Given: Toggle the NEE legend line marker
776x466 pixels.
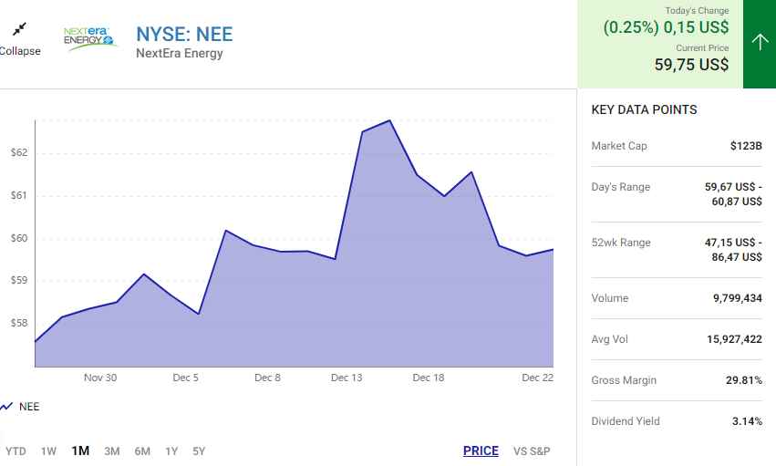Looking at the screenshot, I should (6, 407).
